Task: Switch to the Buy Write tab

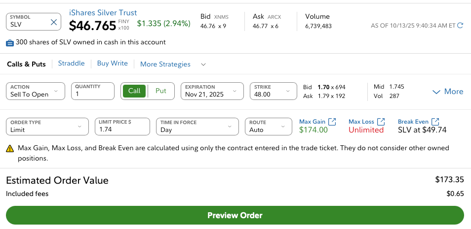Action: 112,64
